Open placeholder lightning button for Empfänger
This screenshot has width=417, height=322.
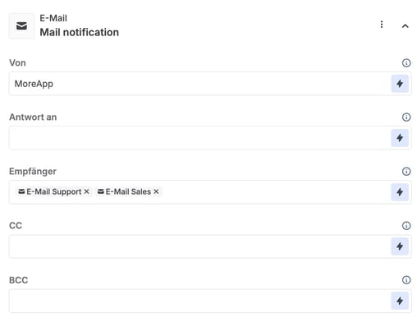tap(400, 192)
